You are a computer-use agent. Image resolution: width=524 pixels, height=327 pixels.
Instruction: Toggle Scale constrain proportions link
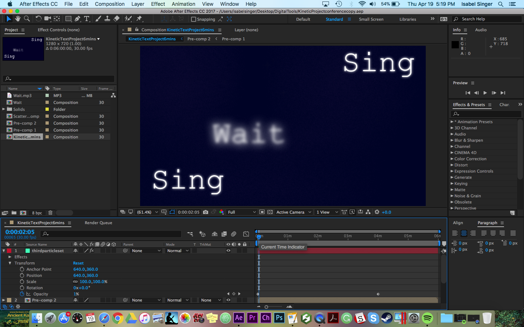[75, 282]
